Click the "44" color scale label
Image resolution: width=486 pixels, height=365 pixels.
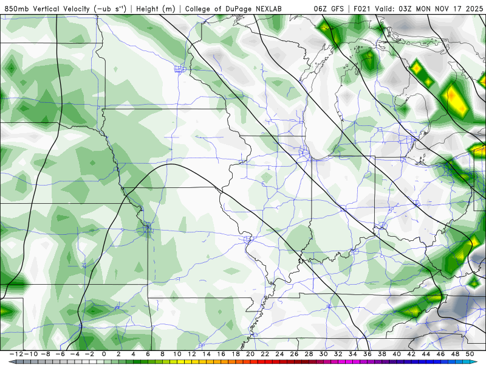pos(426,354)
